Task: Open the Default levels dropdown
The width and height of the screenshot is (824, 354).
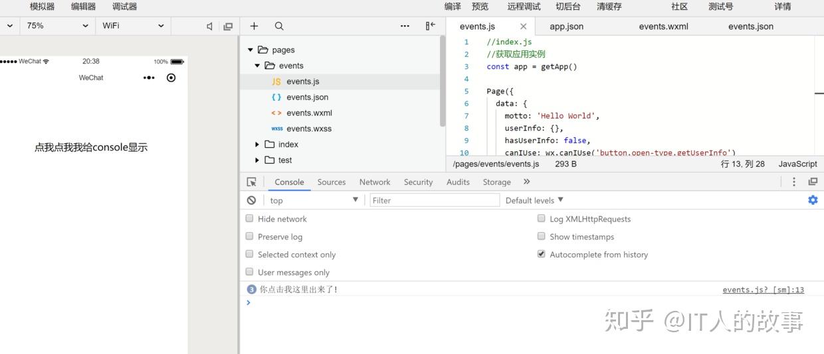Action: coord(534,200)
